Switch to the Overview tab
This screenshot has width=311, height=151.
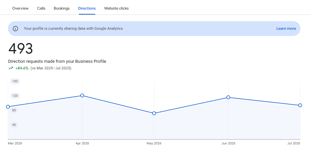(20, 8)
